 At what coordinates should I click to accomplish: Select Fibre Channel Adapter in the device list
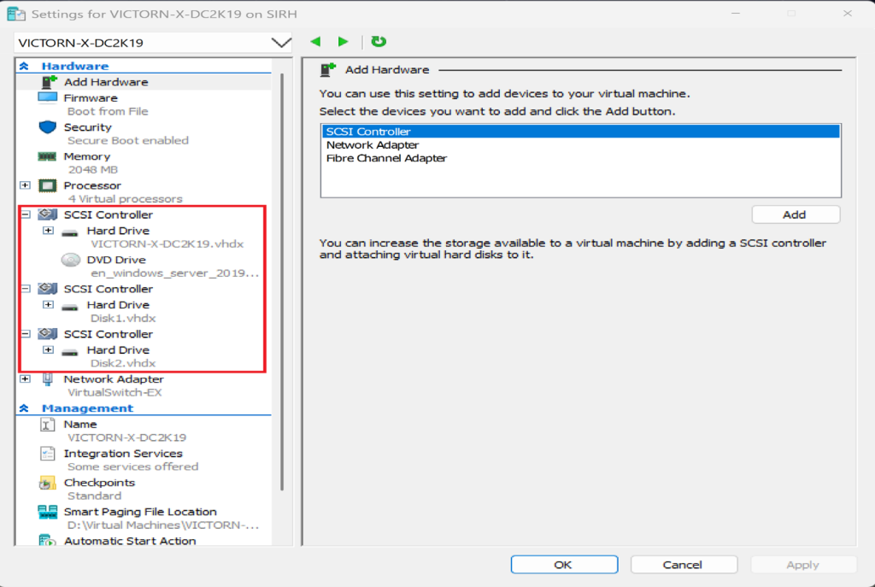click(x=386, y=158)
